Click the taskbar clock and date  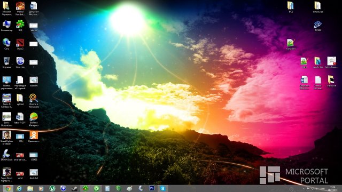(332, 188)
